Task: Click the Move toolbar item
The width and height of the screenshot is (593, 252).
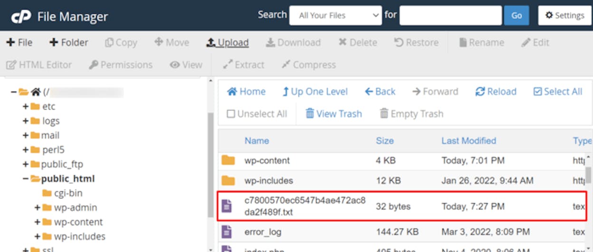Action: coord(172,42)
